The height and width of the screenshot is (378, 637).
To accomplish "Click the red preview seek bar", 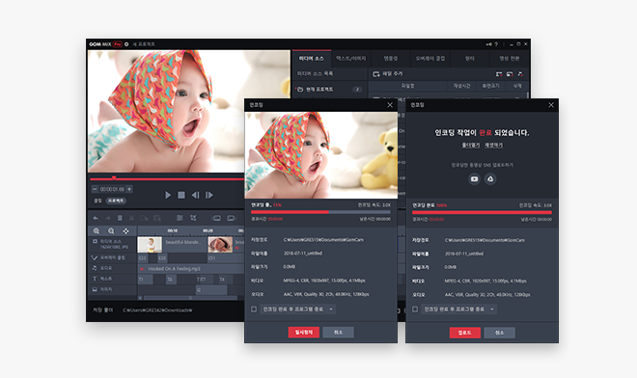I will [x=167, y=178].
